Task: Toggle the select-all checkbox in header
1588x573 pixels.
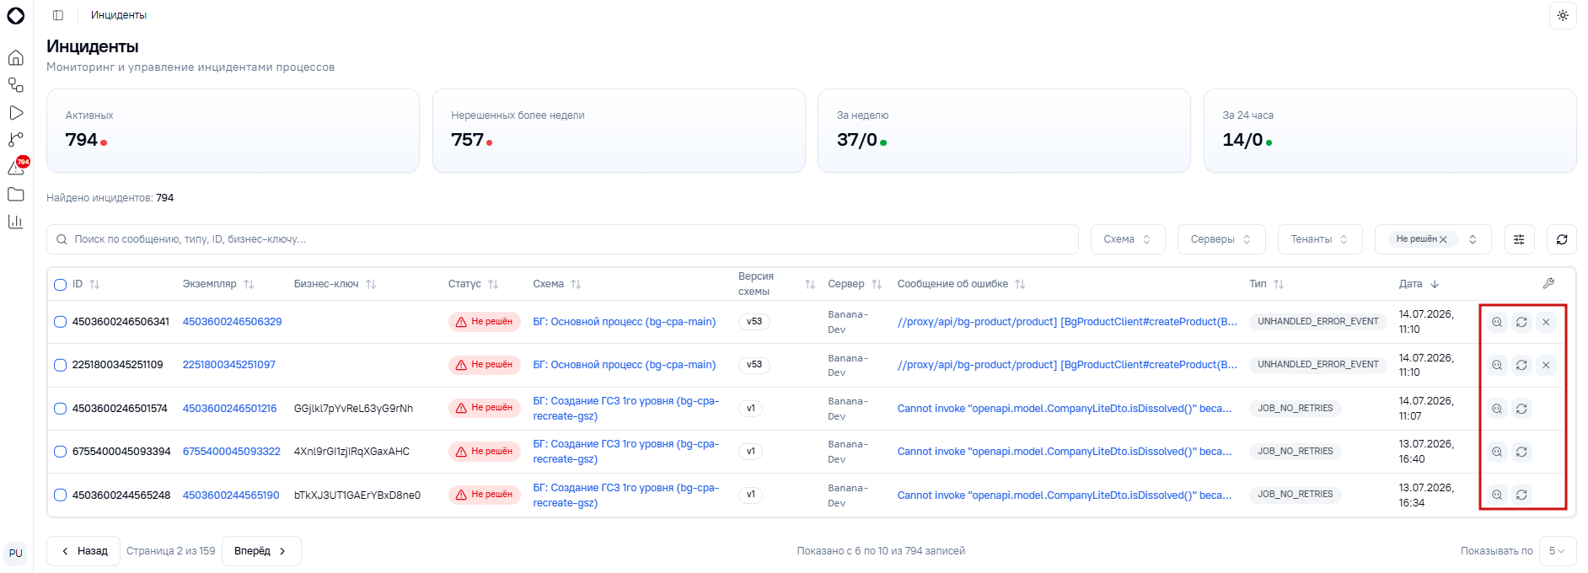Action: (x=60, y=285)
